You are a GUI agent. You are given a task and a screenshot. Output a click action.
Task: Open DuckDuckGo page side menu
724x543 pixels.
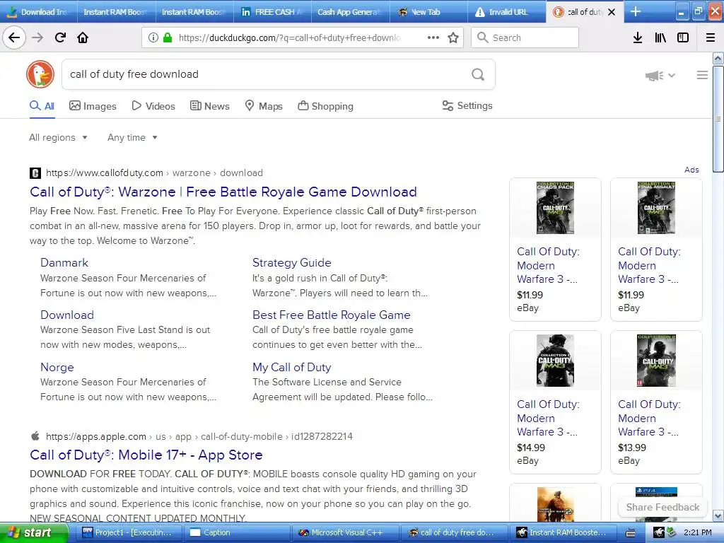tap(702, 75)
